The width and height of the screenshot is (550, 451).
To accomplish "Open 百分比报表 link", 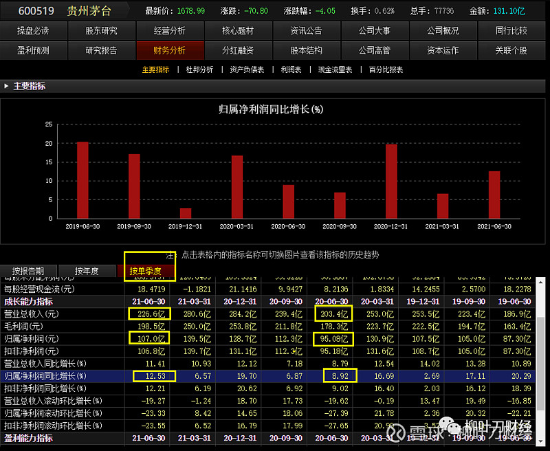I will click(386, 70).
